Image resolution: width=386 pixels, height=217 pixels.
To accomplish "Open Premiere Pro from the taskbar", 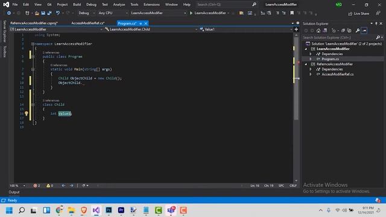I will pos(121,210).
